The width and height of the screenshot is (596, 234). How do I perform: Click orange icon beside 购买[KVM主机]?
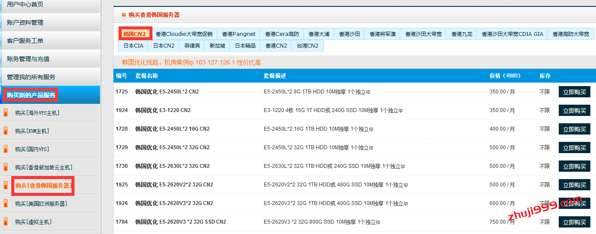coord(6,131)
